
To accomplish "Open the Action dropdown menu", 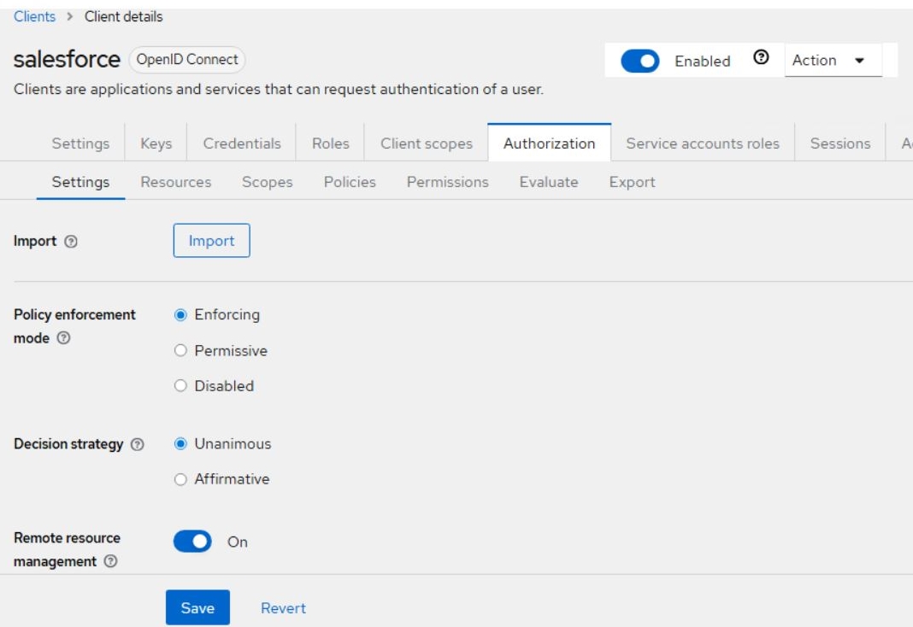I will pyautogui.click(x=832, y=61).
